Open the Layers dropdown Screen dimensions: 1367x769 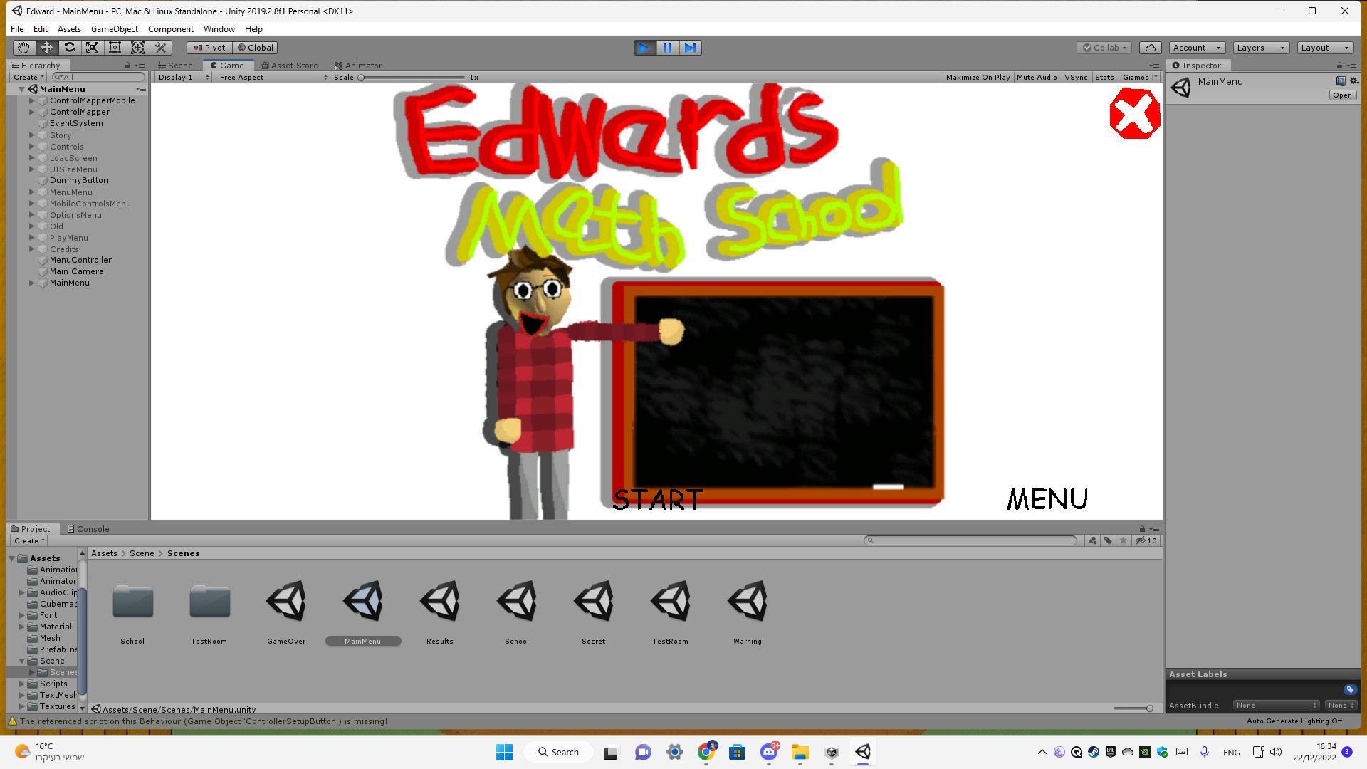tap(1260, 47)
